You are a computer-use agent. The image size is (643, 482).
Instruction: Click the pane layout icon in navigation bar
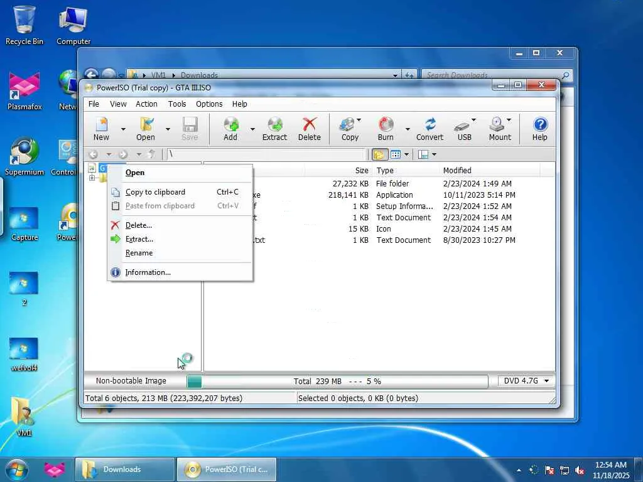click(x=423, y=154)
